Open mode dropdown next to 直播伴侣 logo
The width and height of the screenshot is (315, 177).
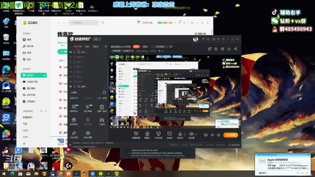pyautogui.click(x=96, y=39)
